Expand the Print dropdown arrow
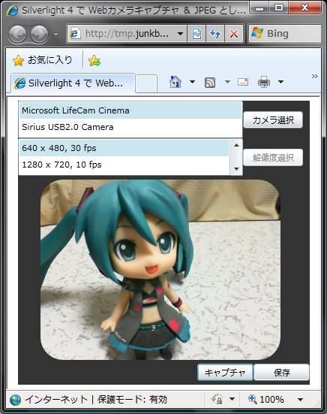 (x=281, y=82)
